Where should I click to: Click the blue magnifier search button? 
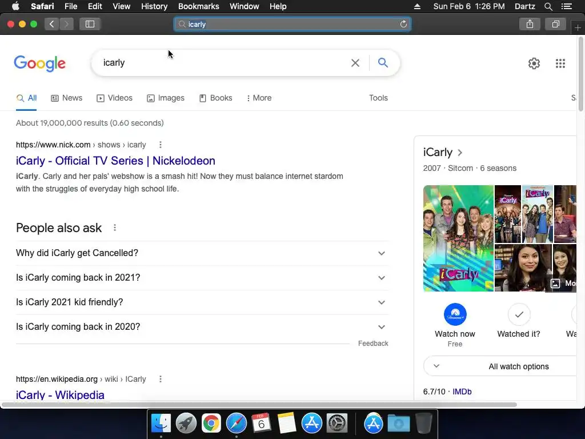pyautogui.click(x=383, y=63)
